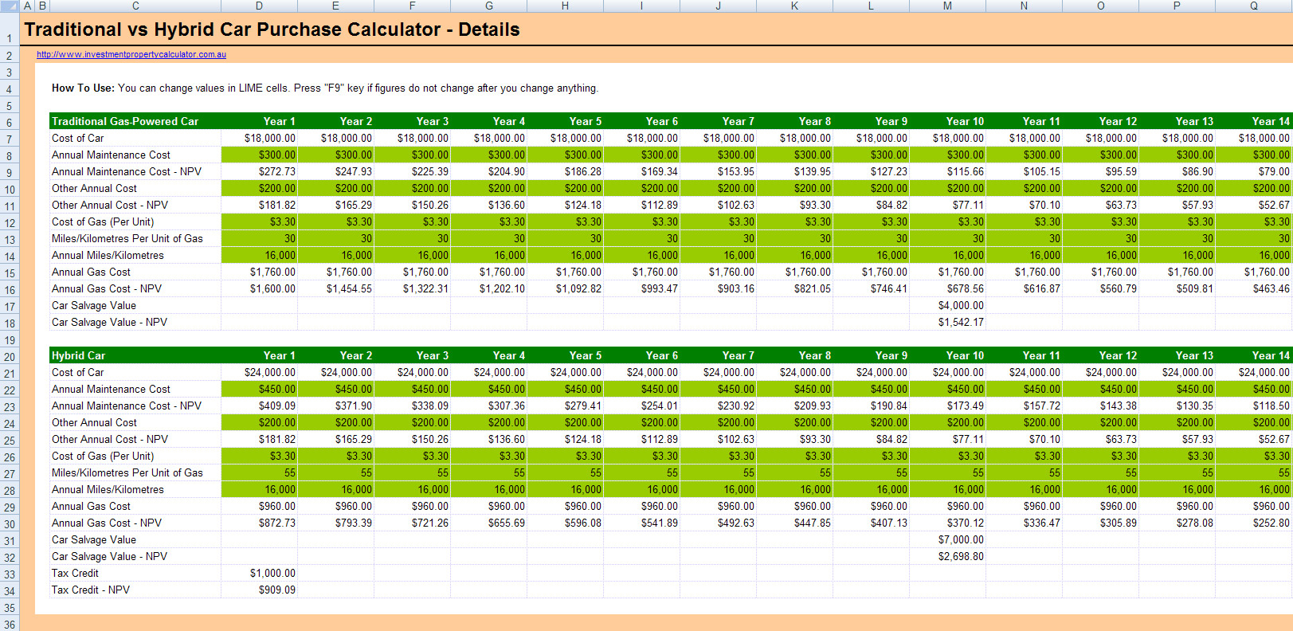Viewport: 1293px width, 631px height.
Task: Select traditional Year 1 miles per unit 30
Action: [x=259, y=238]
